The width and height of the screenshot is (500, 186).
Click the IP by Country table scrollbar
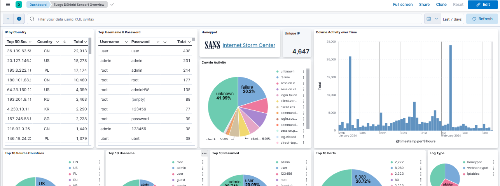tap(90, 46)
